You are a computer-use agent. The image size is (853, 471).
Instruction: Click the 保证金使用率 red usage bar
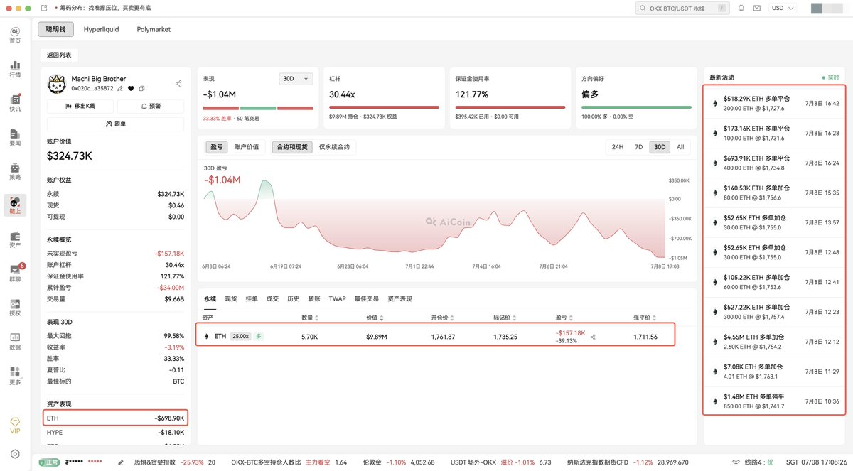pos(510,108)
